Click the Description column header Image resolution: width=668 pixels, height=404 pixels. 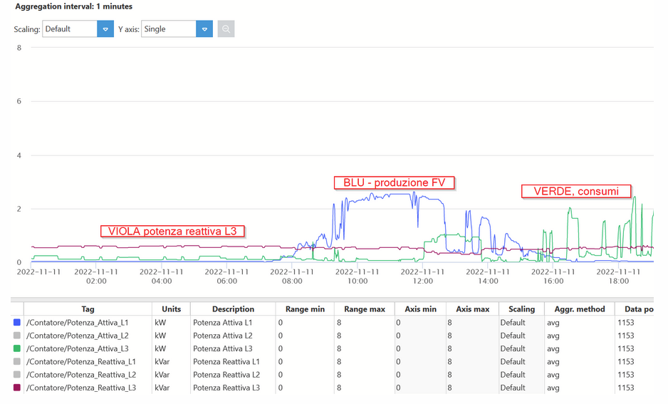tap(233, 309)
